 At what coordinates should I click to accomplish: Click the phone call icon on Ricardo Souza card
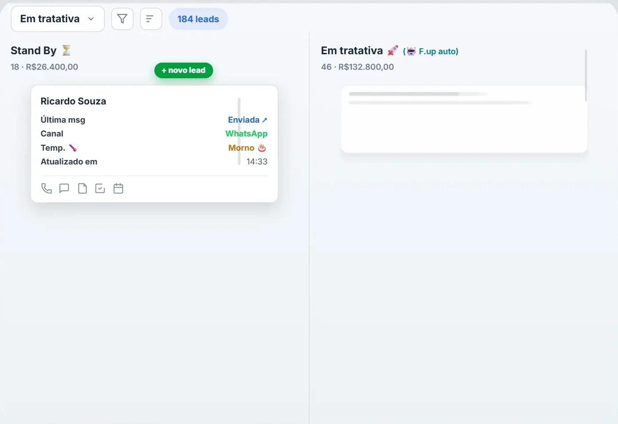[46, 188]
